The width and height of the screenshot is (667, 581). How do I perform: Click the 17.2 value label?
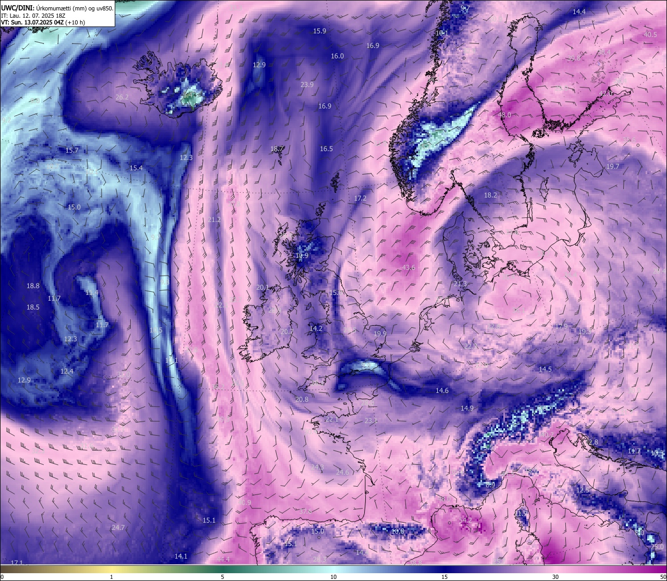pos(360,198)
